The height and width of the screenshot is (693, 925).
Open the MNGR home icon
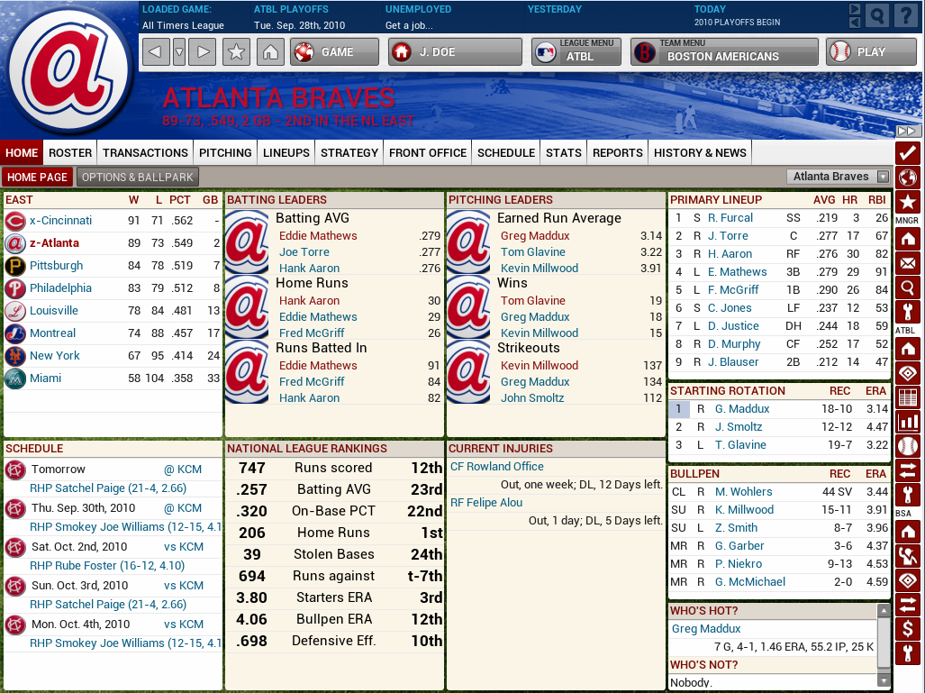[x=907, y=239]
